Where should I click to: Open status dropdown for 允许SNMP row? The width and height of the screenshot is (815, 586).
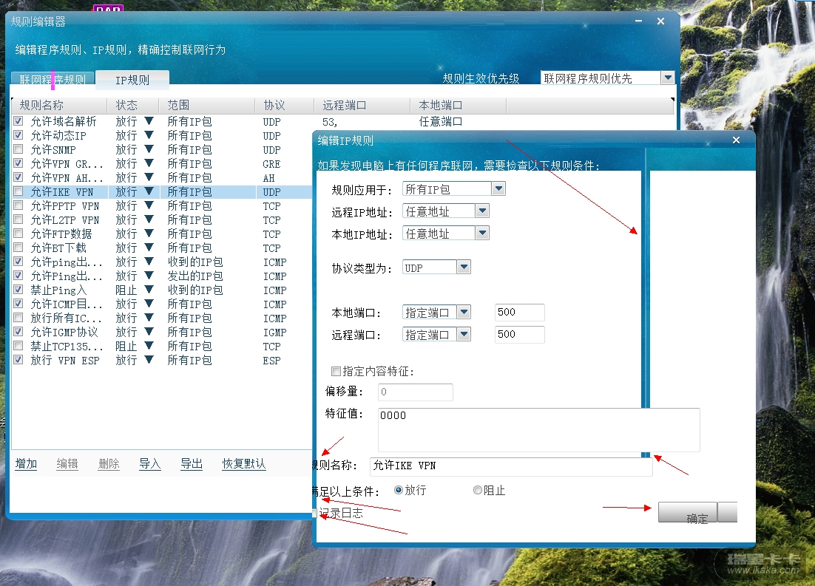click(x=149, y=149)
